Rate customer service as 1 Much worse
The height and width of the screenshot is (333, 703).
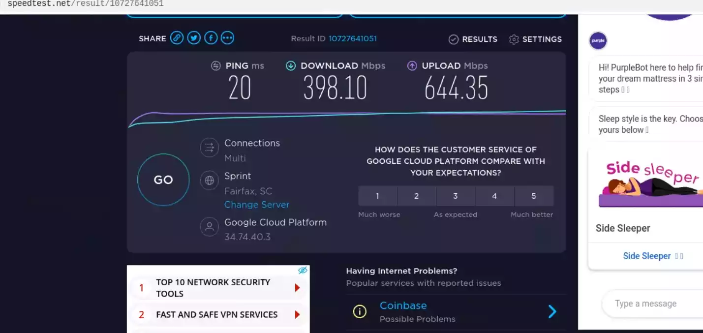377,196
